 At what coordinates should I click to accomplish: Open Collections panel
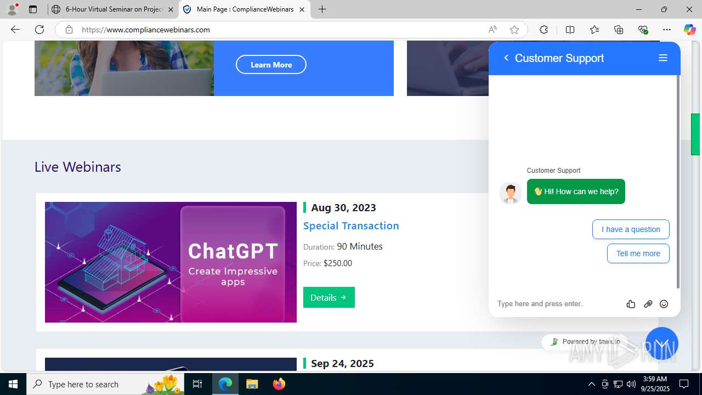[619, 30]
